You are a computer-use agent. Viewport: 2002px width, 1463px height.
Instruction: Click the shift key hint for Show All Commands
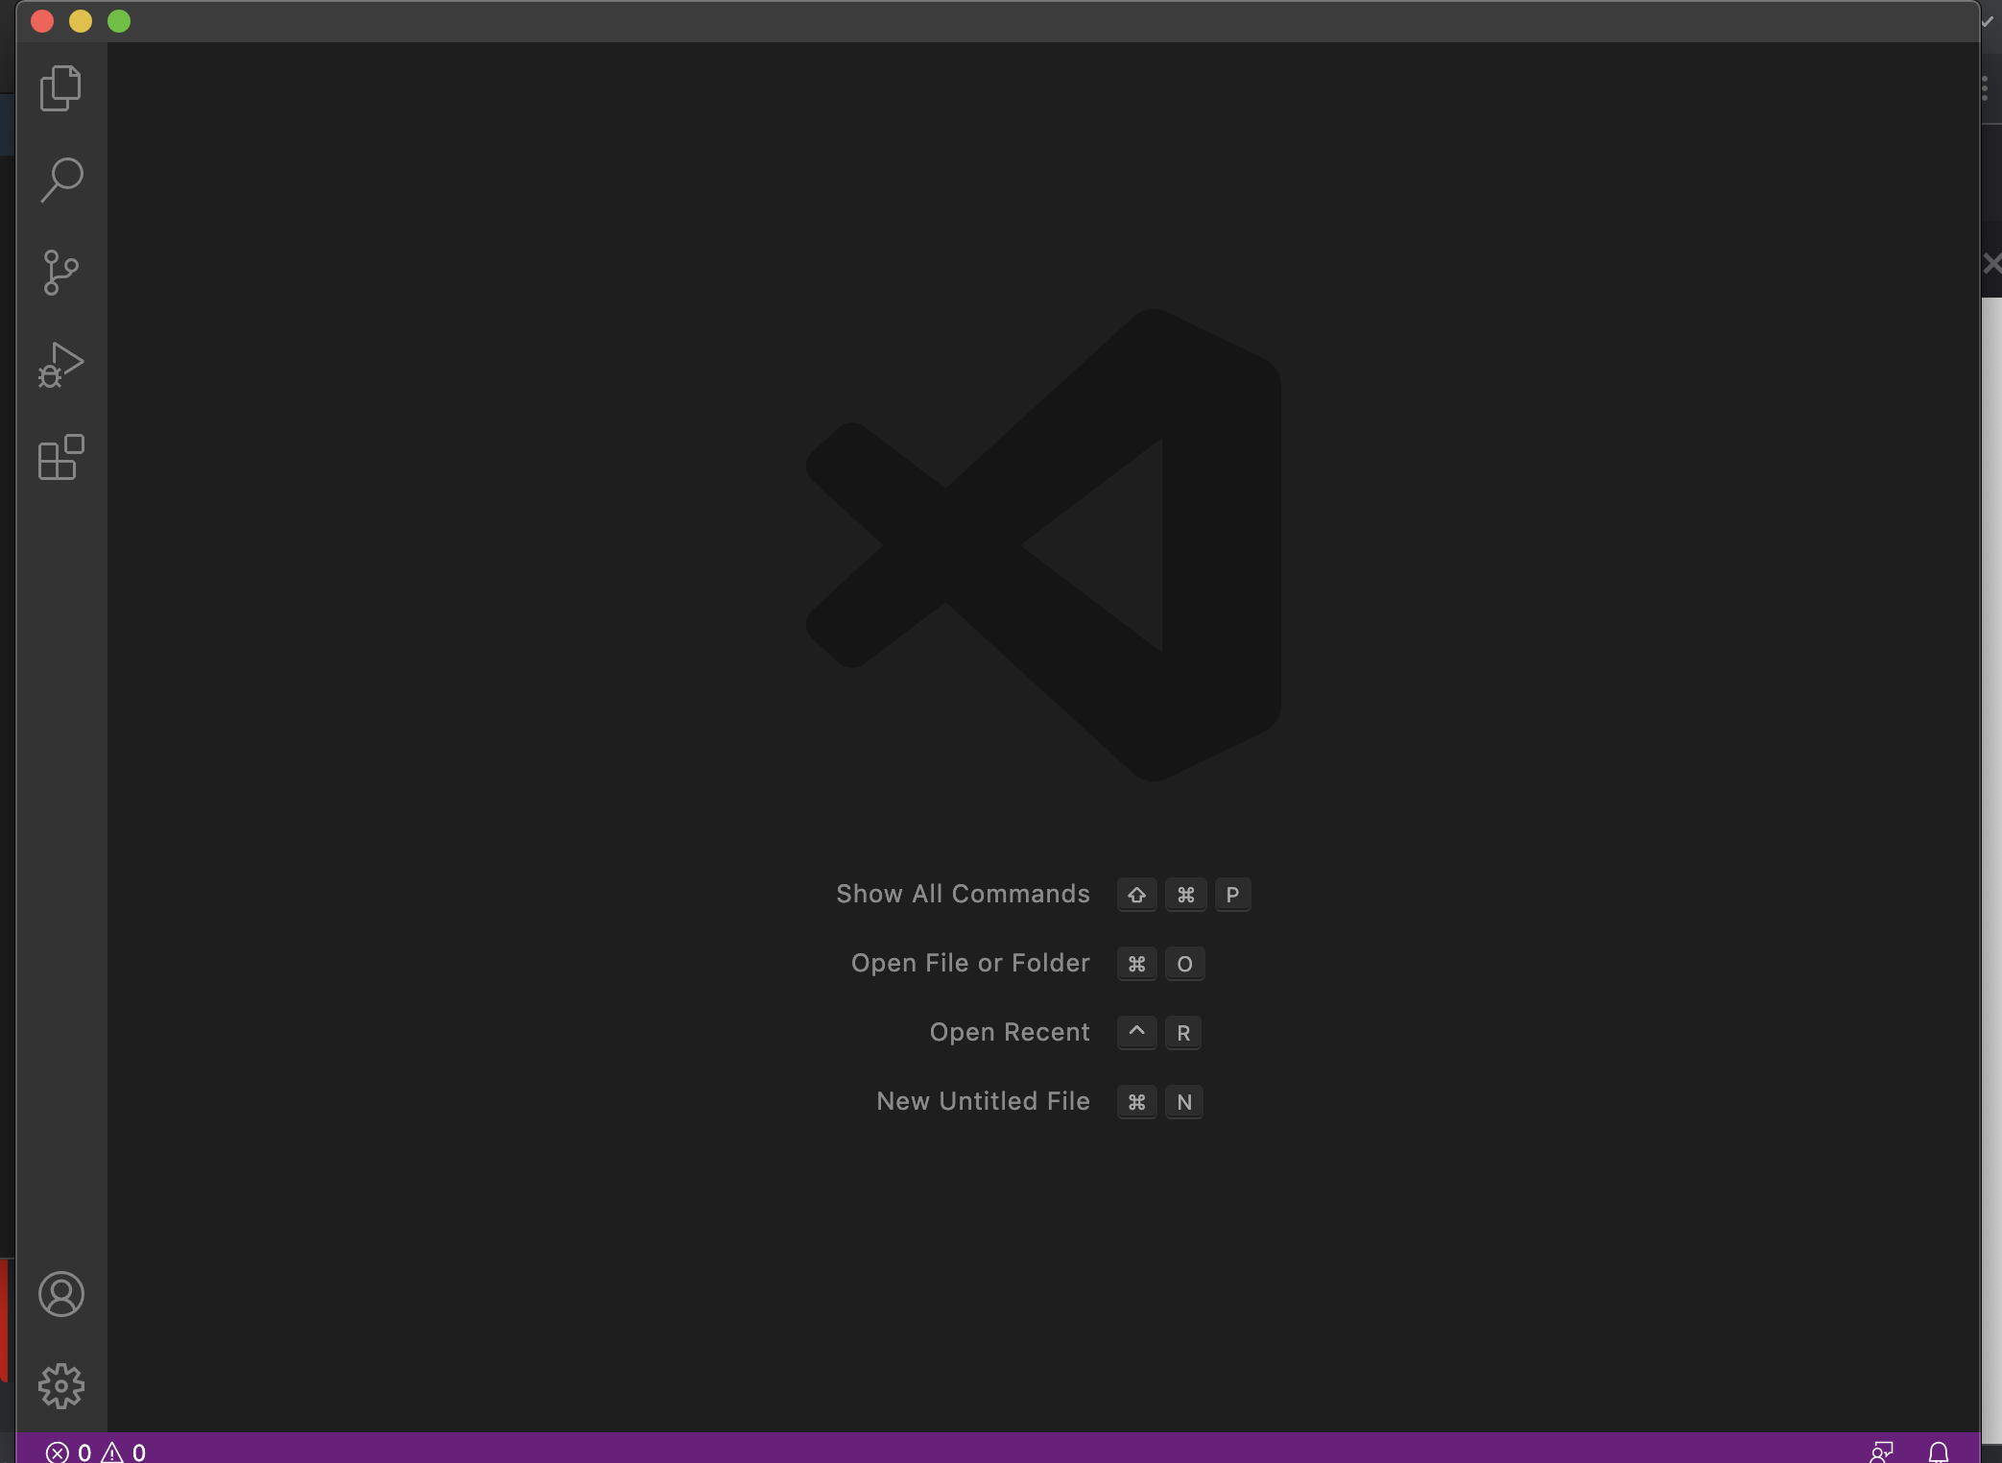(1136, 895)
